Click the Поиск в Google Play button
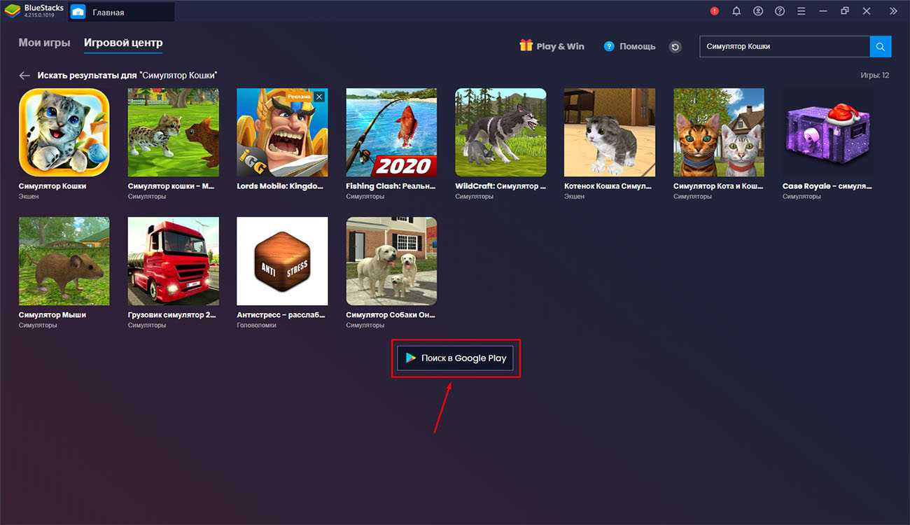This screenshot has width=910, height=525. tap(456, 358)
